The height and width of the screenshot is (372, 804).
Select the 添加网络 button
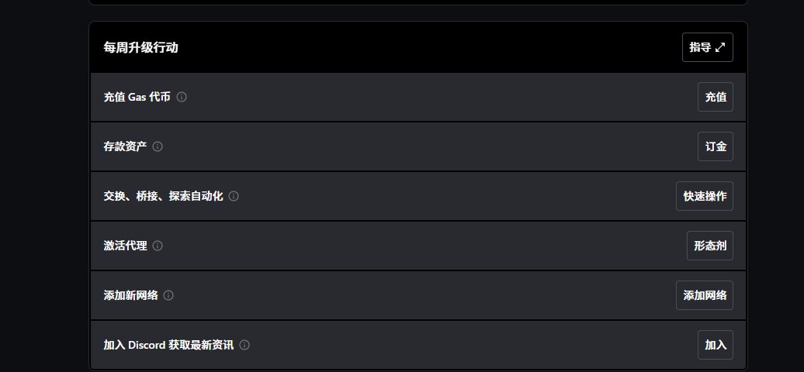coord(705,295)
